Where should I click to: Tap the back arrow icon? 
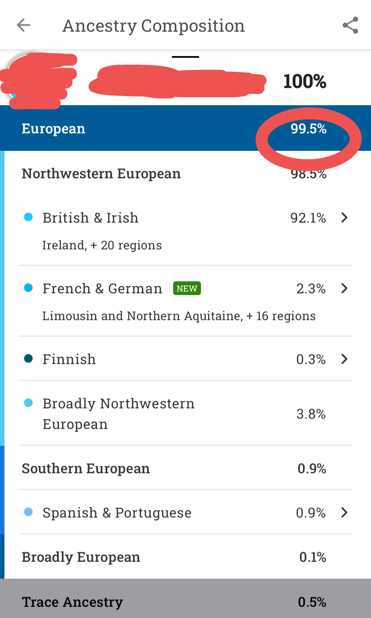coord(23,25)
